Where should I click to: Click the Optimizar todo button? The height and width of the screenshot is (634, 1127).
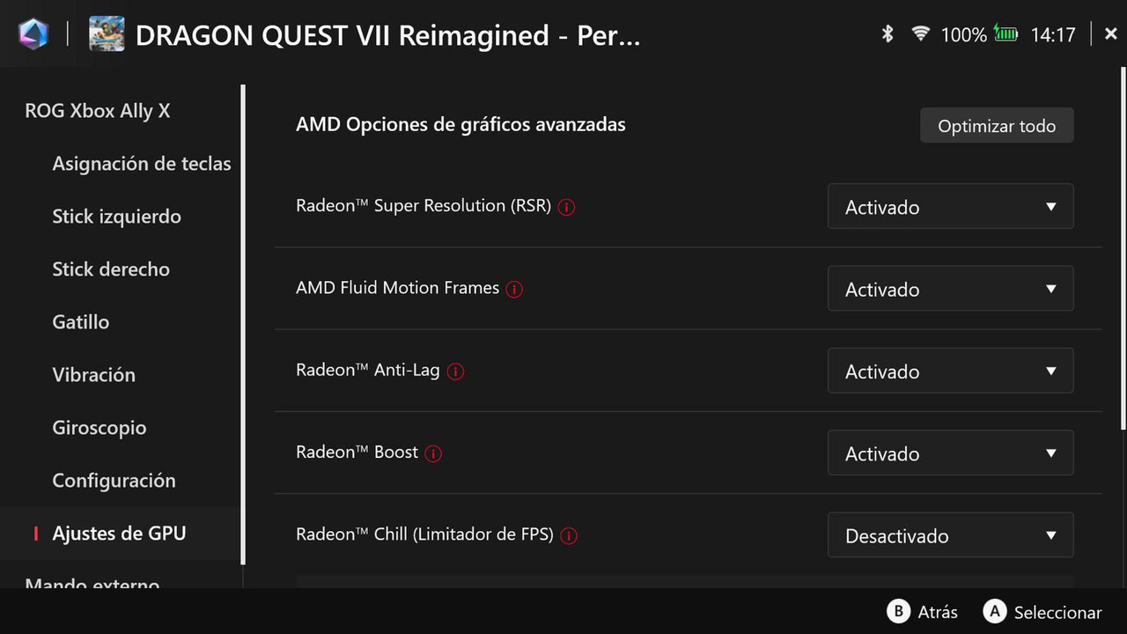997,126
